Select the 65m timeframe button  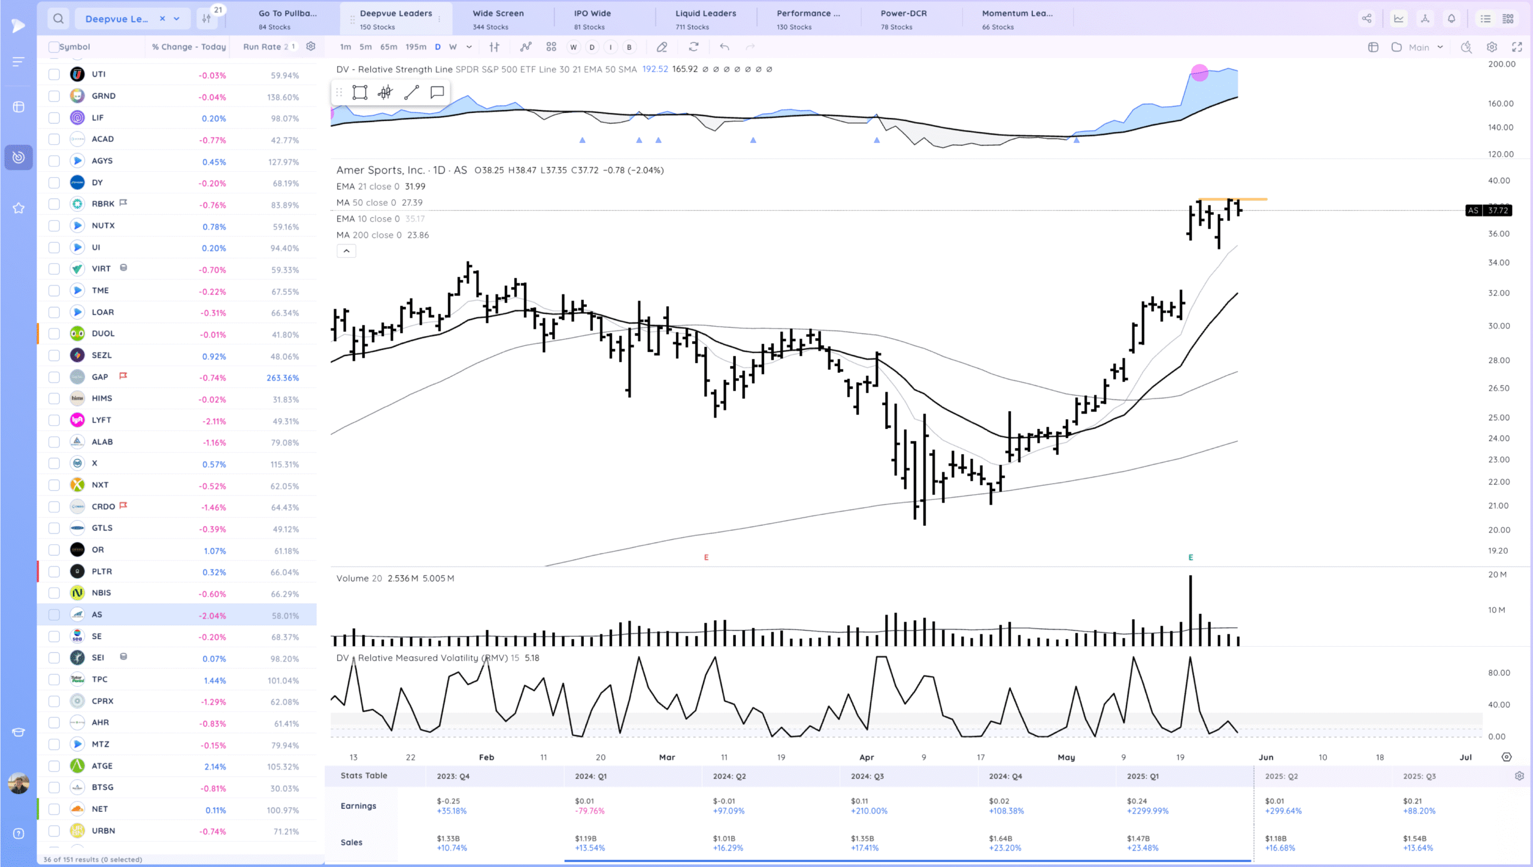(389, 47)
